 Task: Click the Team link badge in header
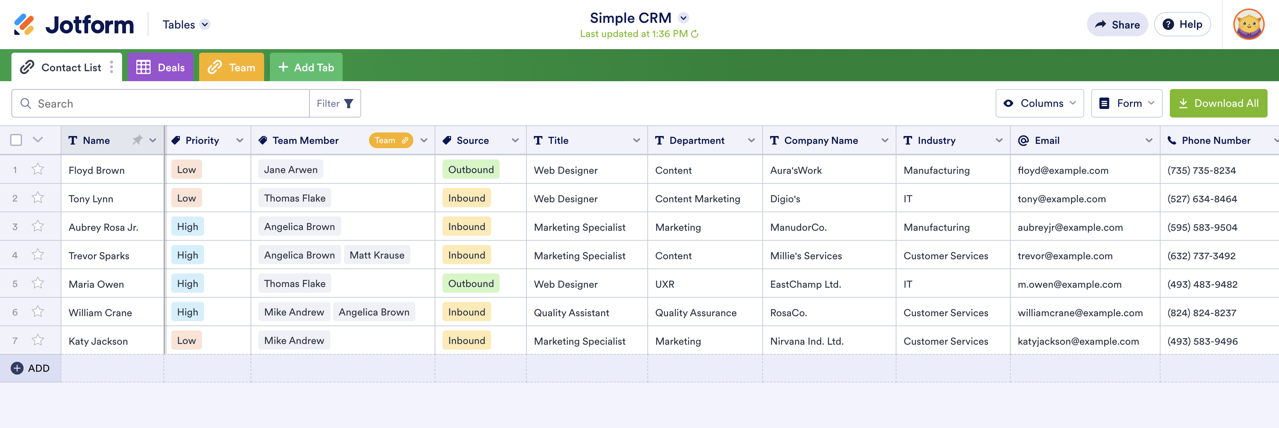391,140
